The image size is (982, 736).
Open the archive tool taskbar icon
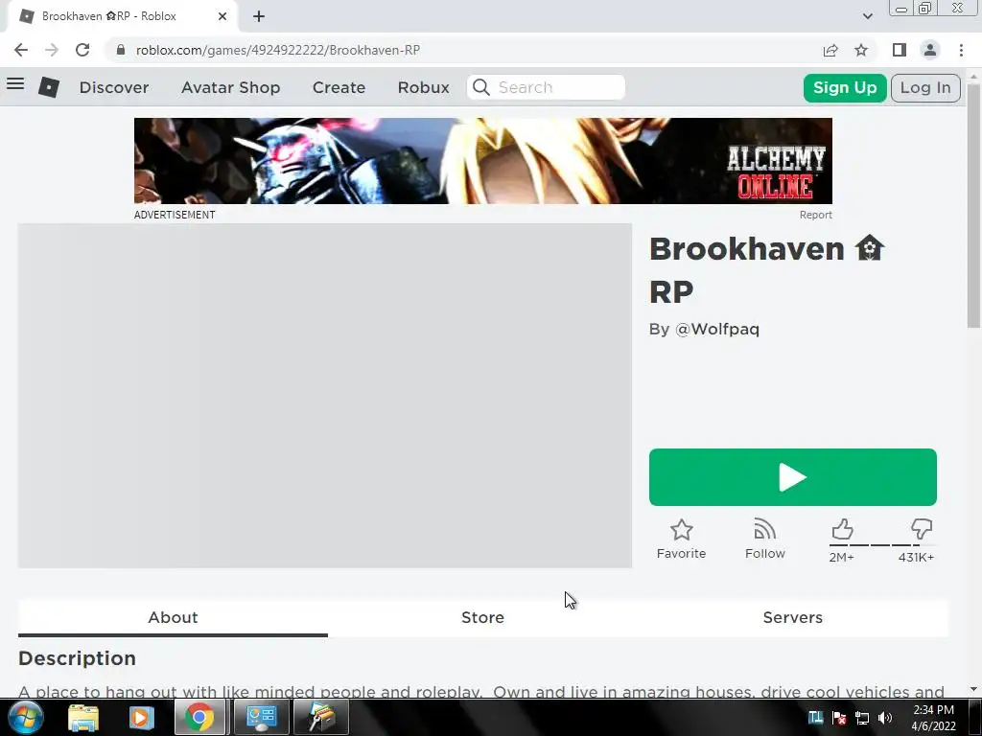(322, 717)
